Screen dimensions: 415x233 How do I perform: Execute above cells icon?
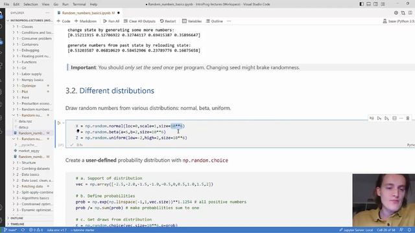pyautogui.click(x=379, y=118)
